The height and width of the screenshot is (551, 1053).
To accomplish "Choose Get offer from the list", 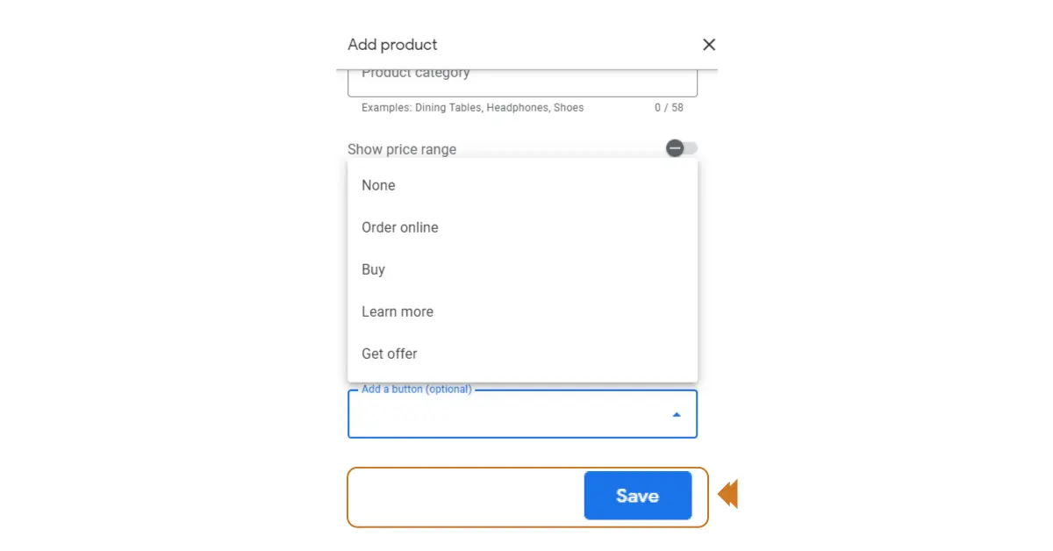I will tap(390, 354).
